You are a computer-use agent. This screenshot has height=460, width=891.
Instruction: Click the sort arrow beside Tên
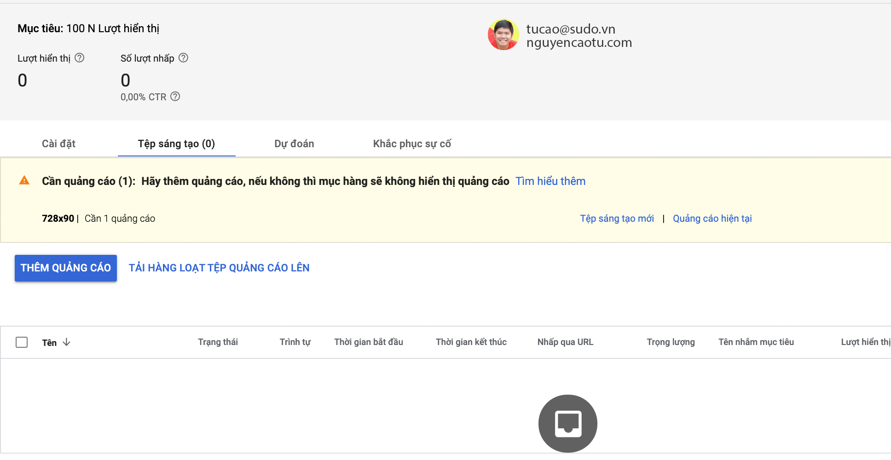pos(67,342)
